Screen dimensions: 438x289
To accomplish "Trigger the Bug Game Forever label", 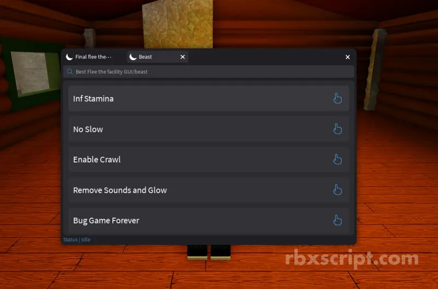I will tap(106, 221).
